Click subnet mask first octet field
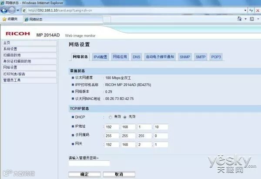This screenshot has height=179, width=261. coord(112,136)
